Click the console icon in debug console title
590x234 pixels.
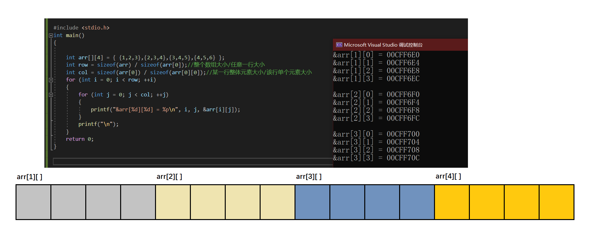[339, 45]
